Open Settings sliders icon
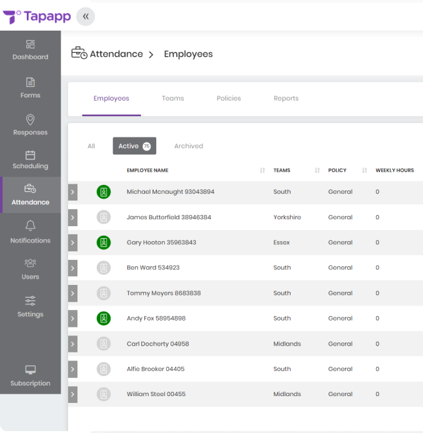The height and width of the screenshot is (433, 423). coord(30,301)
